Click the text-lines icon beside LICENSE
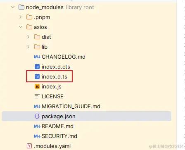This screenshot has height=150, width=185. pos(37,96)
